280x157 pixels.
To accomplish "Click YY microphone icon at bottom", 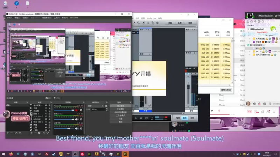I will point(259,104).
